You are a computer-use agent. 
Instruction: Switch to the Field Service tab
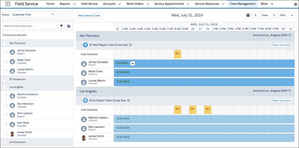89,4
